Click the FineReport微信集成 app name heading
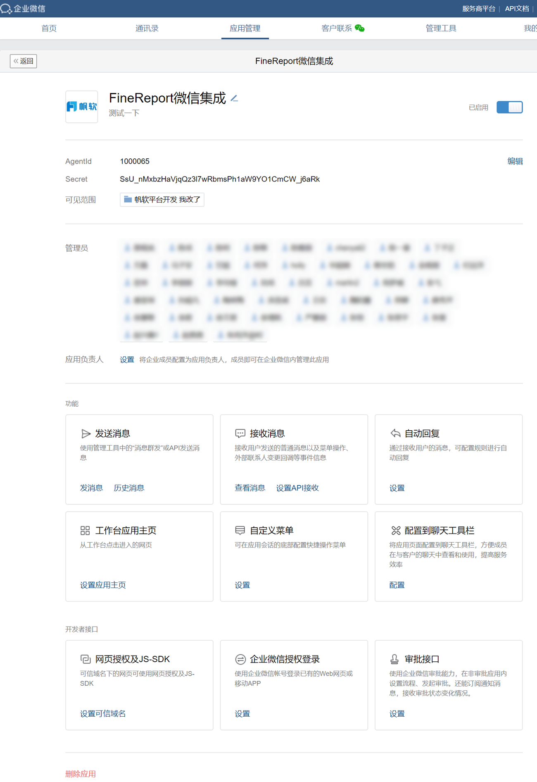Image resolution: width=537 pixels, height=782 pixels. click(167, 98)
